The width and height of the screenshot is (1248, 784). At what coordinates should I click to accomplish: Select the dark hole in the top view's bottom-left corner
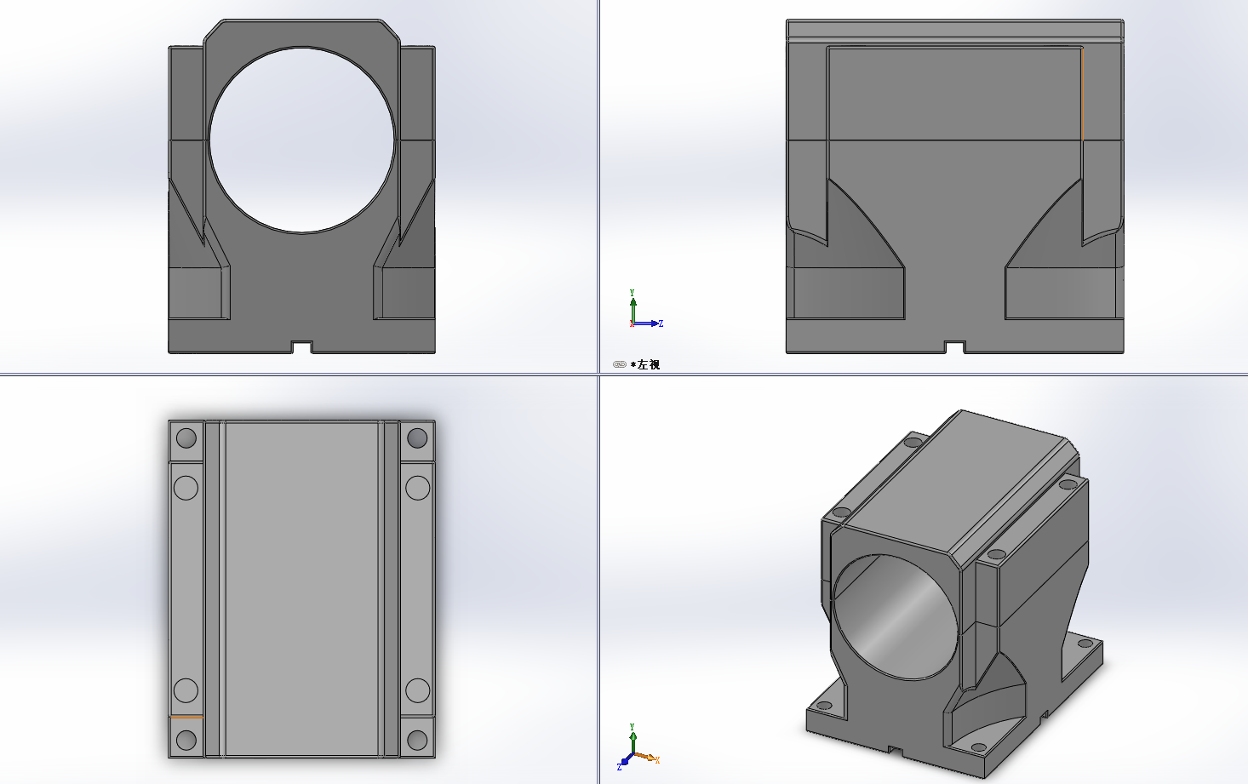186,740
